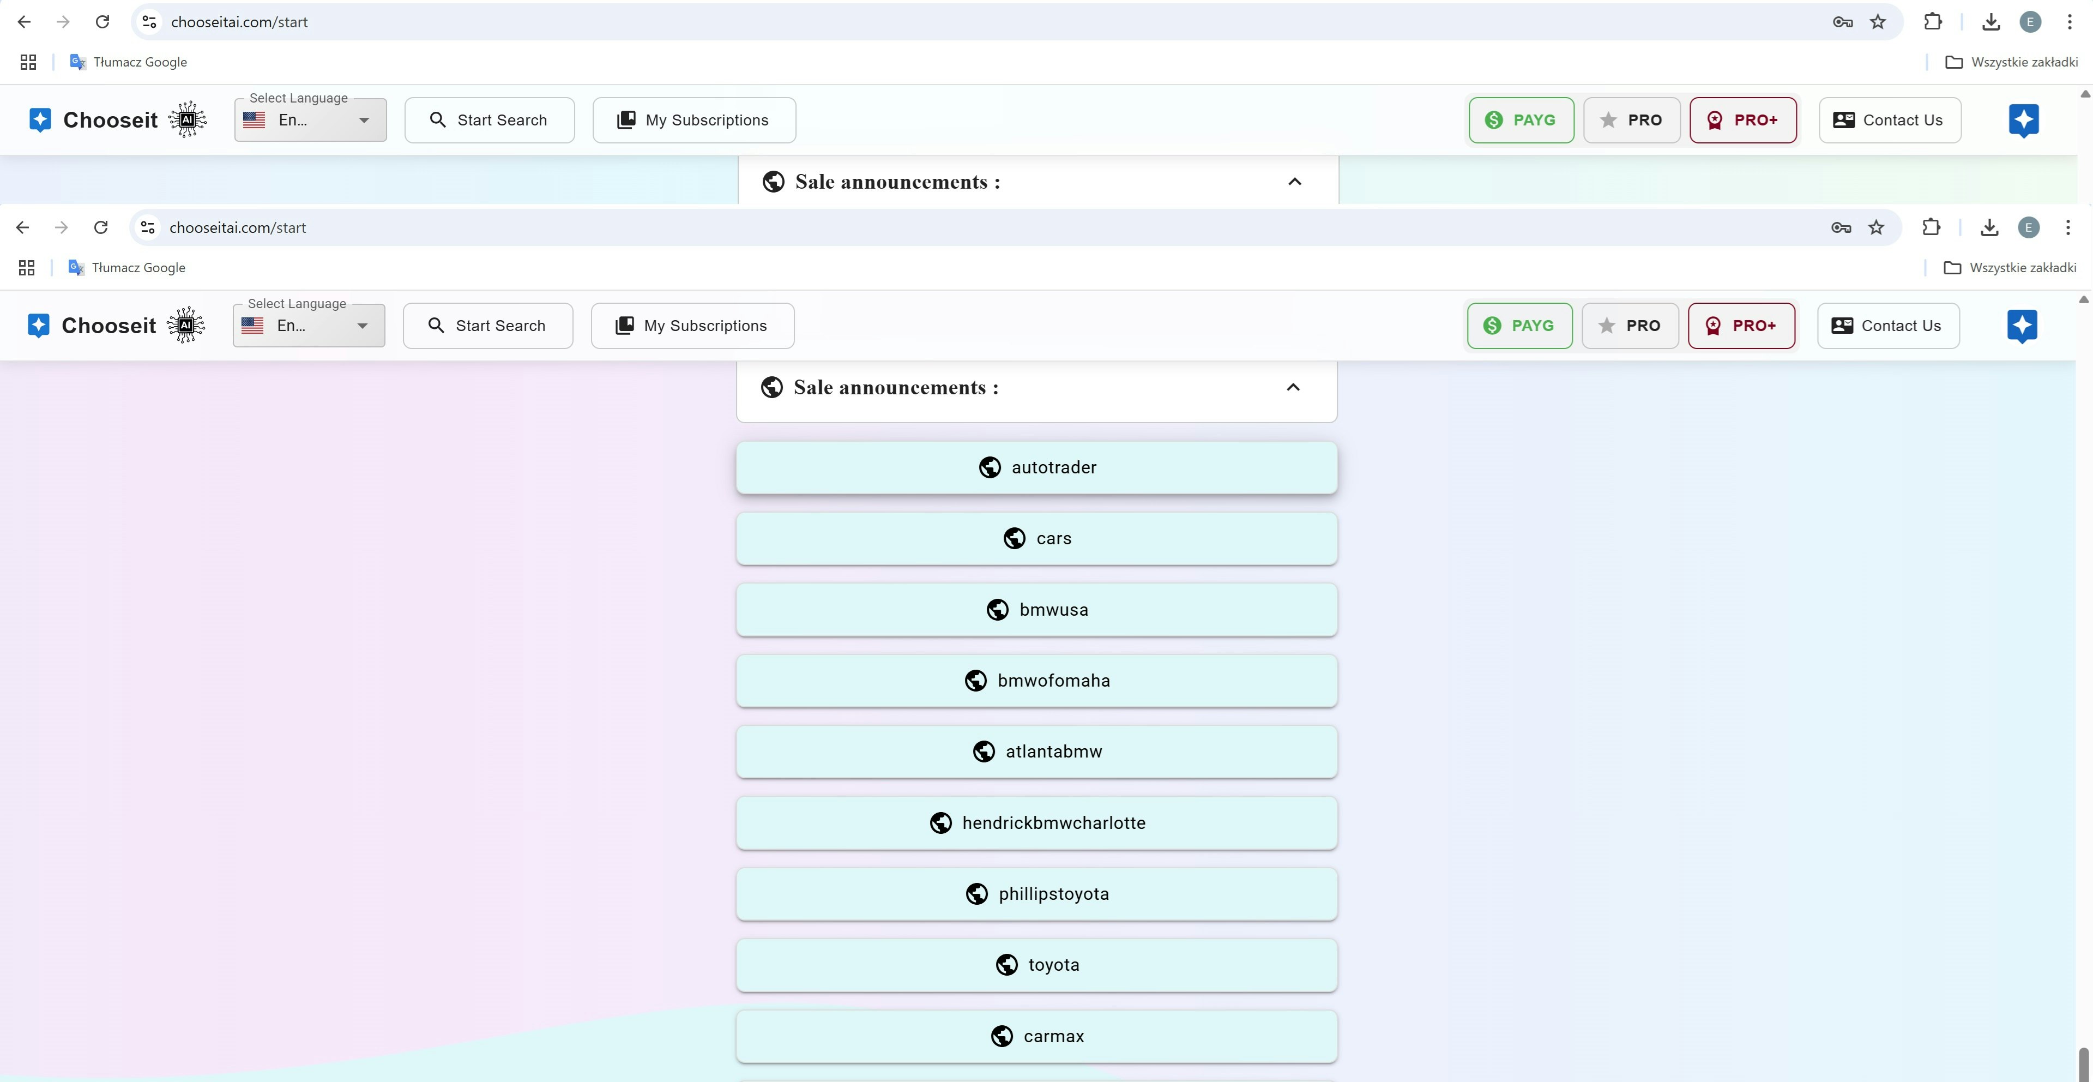Collapse the Sale announcements section
This screenshot has height=1082, width=2093.
1293,388
